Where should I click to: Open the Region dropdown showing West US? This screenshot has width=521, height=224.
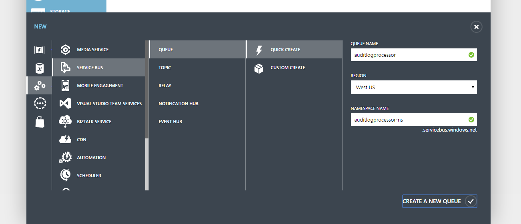pos(414,87)
